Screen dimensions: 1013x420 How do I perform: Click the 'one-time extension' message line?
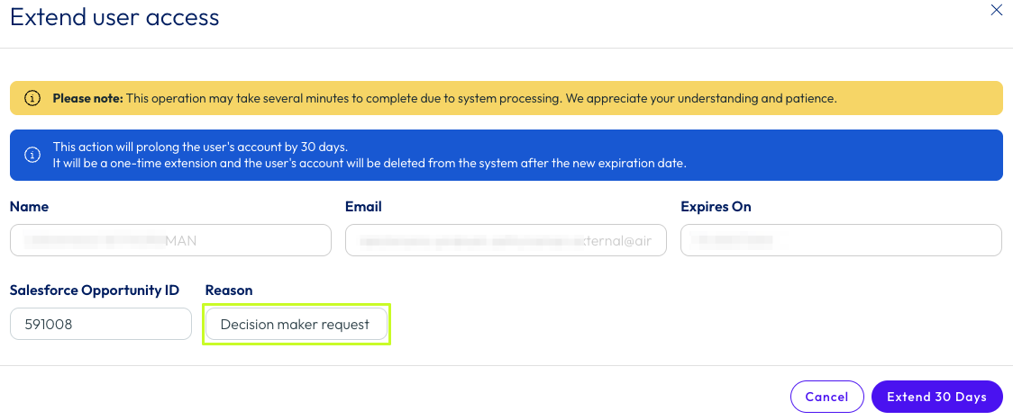[370, 163]
